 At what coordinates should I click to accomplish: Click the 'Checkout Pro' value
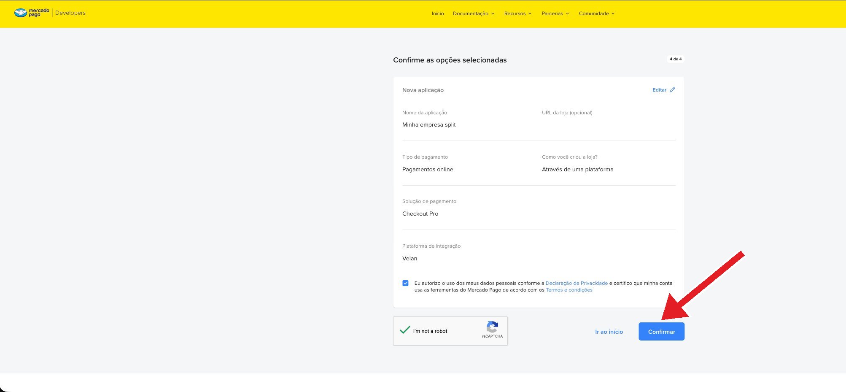click(x=420, y=214)
